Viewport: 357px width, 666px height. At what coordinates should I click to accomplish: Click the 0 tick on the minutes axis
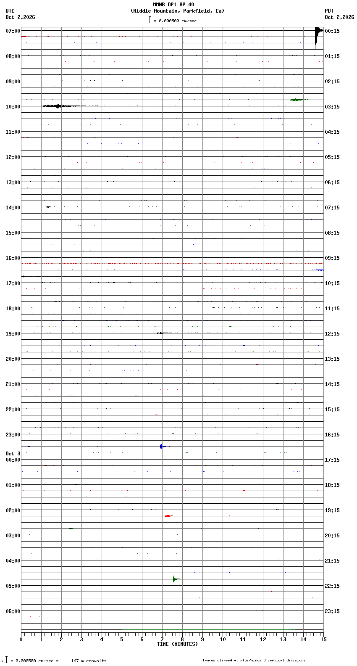[21, 640]
